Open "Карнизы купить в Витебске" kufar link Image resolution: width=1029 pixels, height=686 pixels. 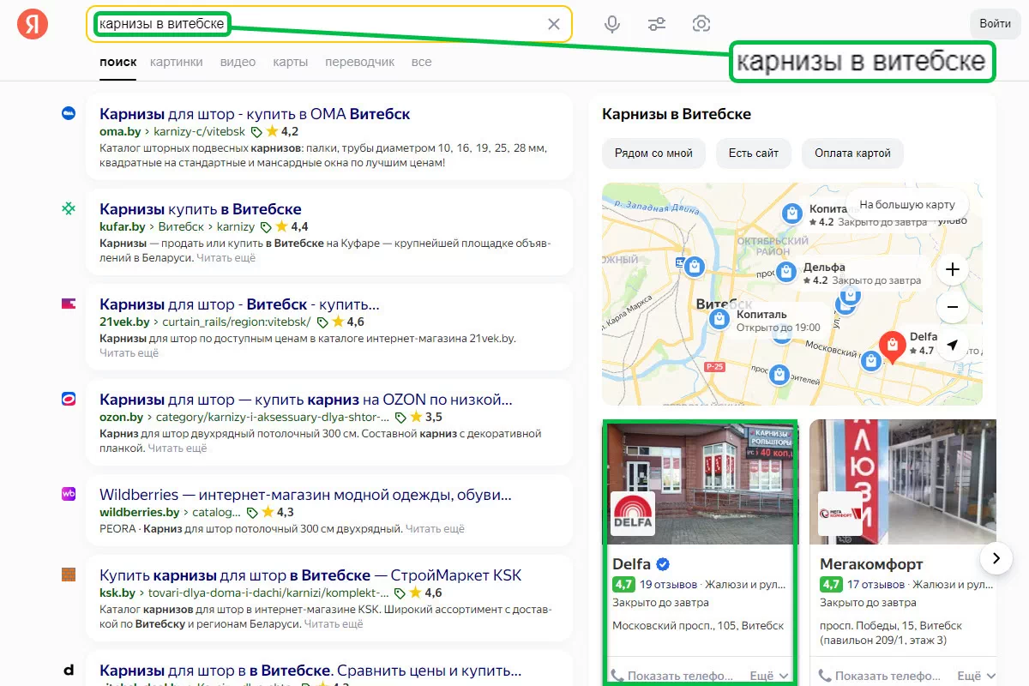[x=200, y=209]
